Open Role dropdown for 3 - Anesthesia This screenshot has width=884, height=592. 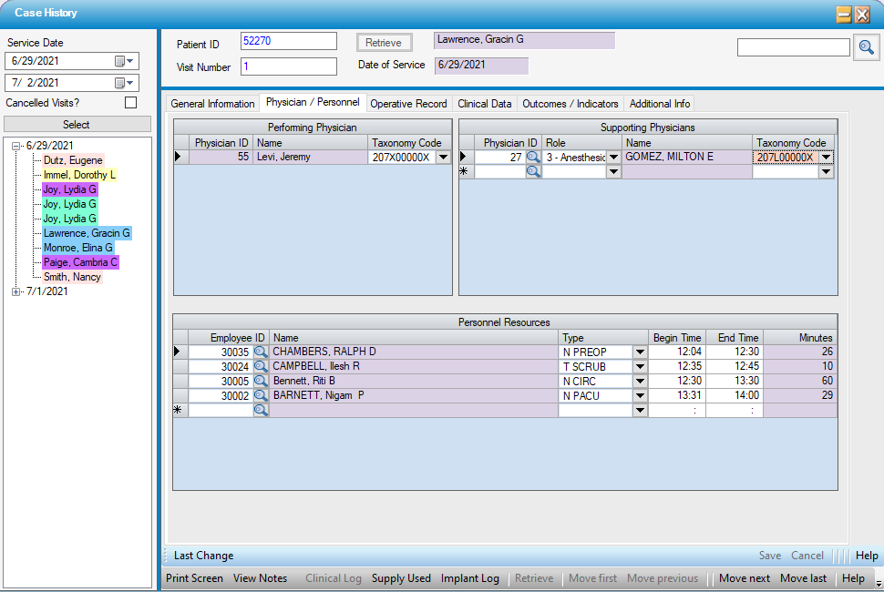(x=613, y=158)
